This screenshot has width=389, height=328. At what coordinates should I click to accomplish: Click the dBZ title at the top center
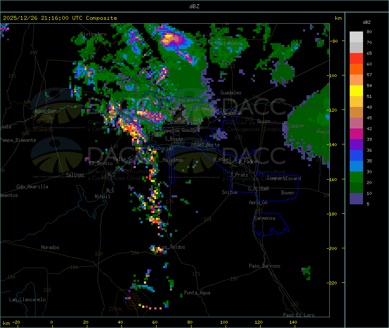[194, 6]
